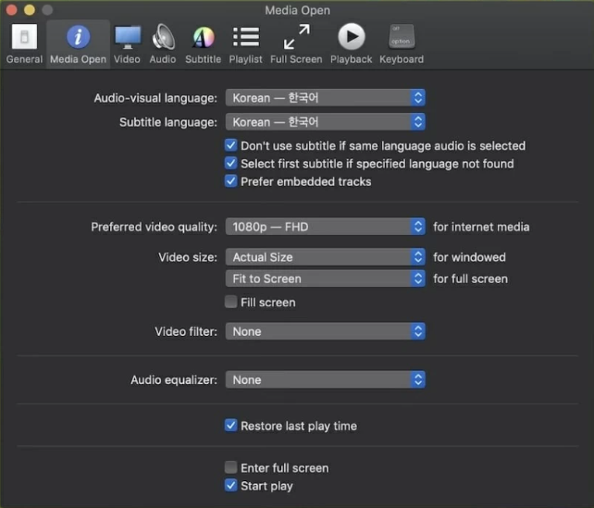Toggle the 'Start play' checkbox

click(231, 486)
